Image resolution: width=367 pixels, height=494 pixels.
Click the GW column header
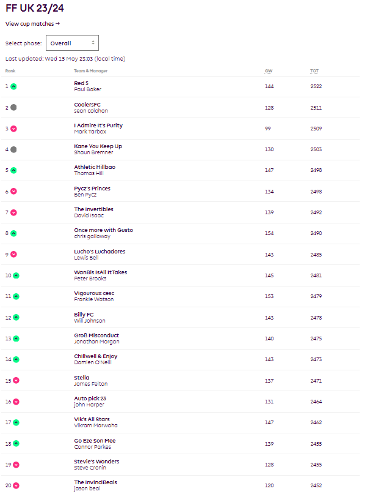click(x=268, y=71)
